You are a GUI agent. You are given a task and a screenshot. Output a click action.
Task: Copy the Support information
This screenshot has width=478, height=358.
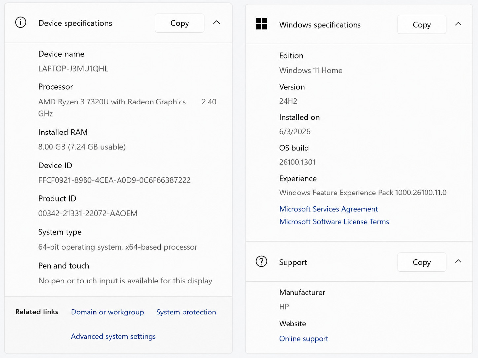(x=422, y=262)
